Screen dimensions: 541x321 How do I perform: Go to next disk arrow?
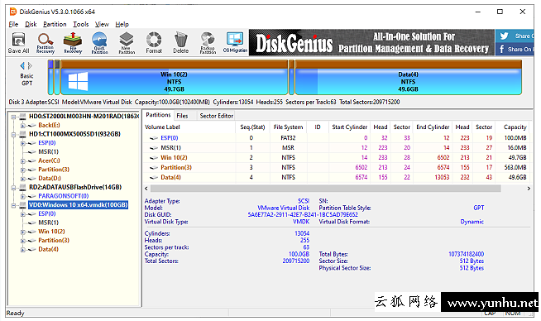click(30, 65)
